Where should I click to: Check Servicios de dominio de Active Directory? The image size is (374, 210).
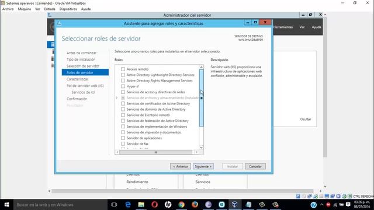pyautogui.click(x=123, y=109)
